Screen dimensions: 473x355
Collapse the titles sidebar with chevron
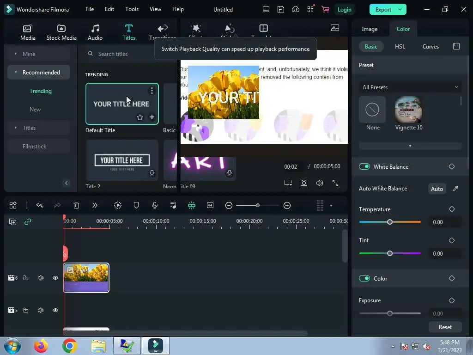pyautogui.click(x=67, y=183)
